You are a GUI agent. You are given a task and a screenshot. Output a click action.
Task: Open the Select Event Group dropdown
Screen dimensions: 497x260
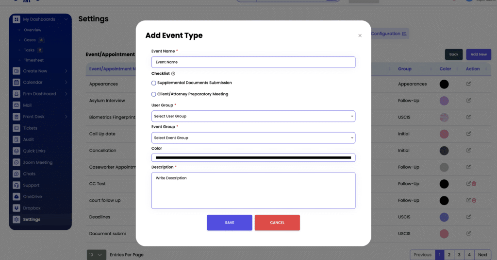click(x=253, y=138)
